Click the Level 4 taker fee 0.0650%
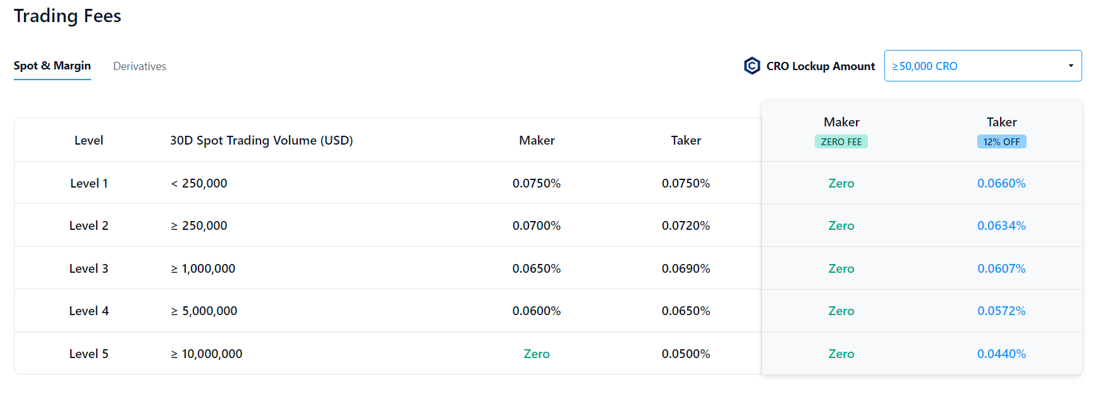 686,311
